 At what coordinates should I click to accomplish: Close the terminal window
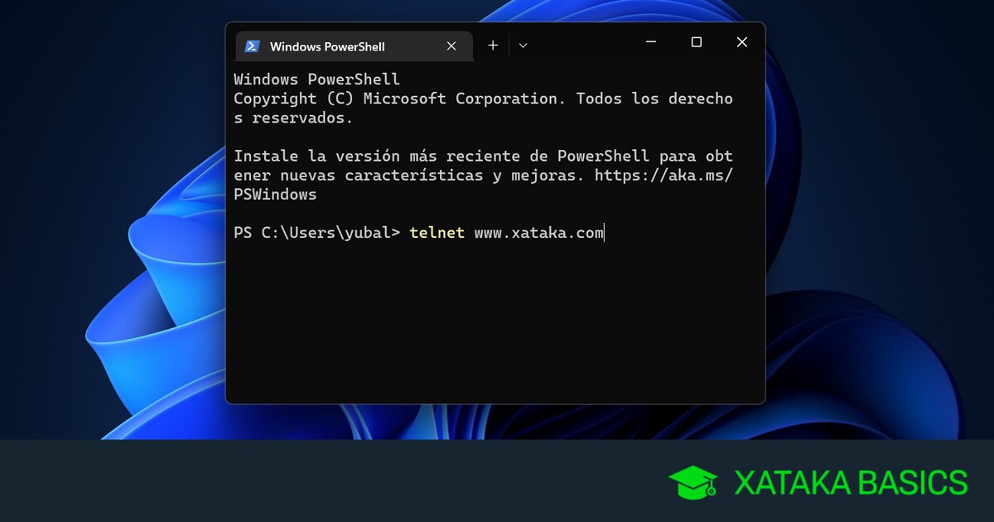click(742, 42)
